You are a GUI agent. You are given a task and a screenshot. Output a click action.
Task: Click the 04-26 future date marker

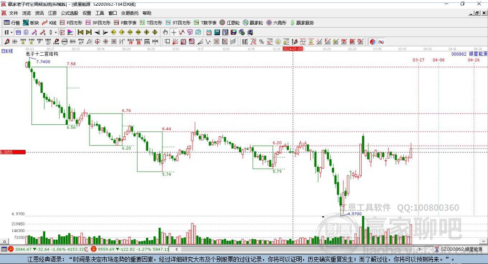(x=474, y=60)
